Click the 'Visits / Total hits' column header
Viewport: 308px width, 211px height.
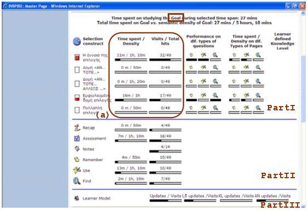point(165,41)
